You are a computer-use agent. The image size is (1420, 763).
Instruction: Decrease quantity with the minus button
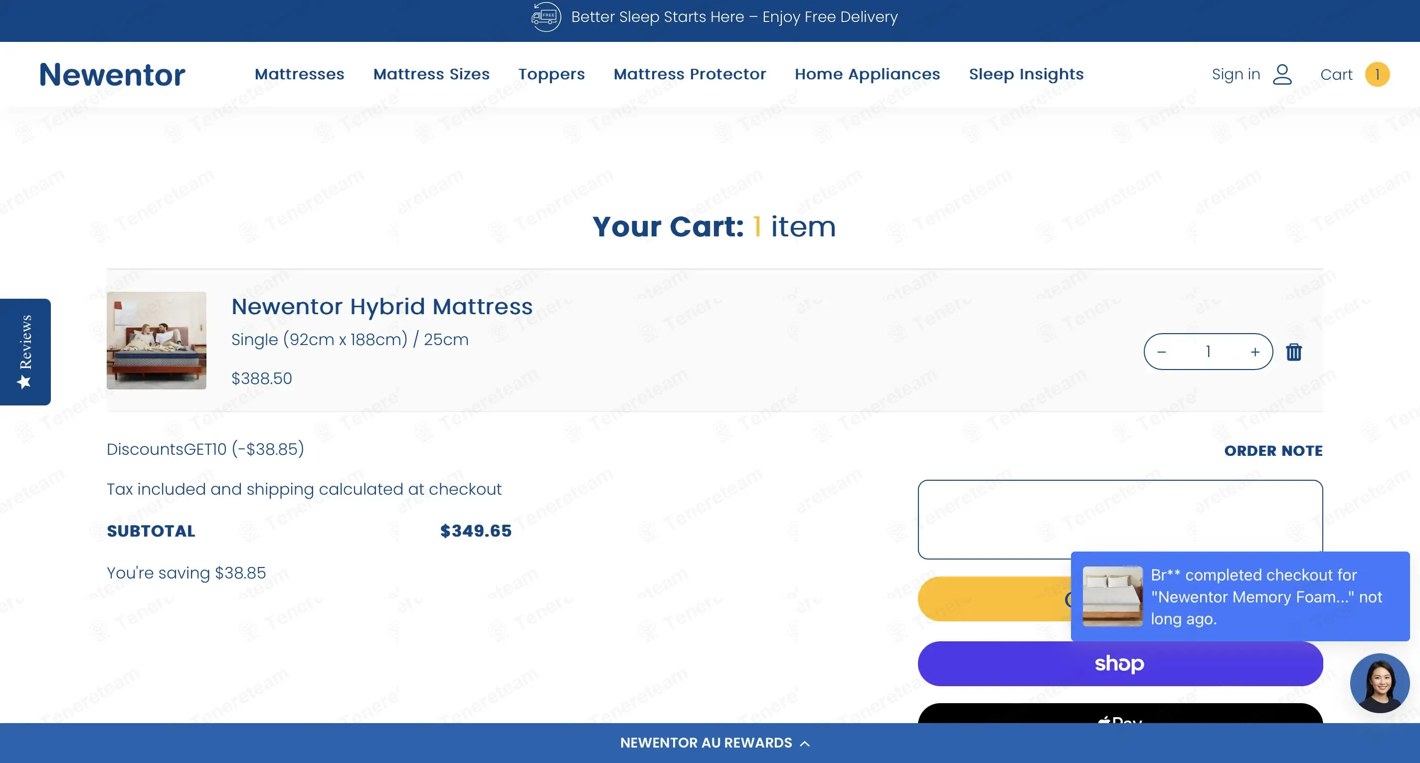pos(1161,351)
